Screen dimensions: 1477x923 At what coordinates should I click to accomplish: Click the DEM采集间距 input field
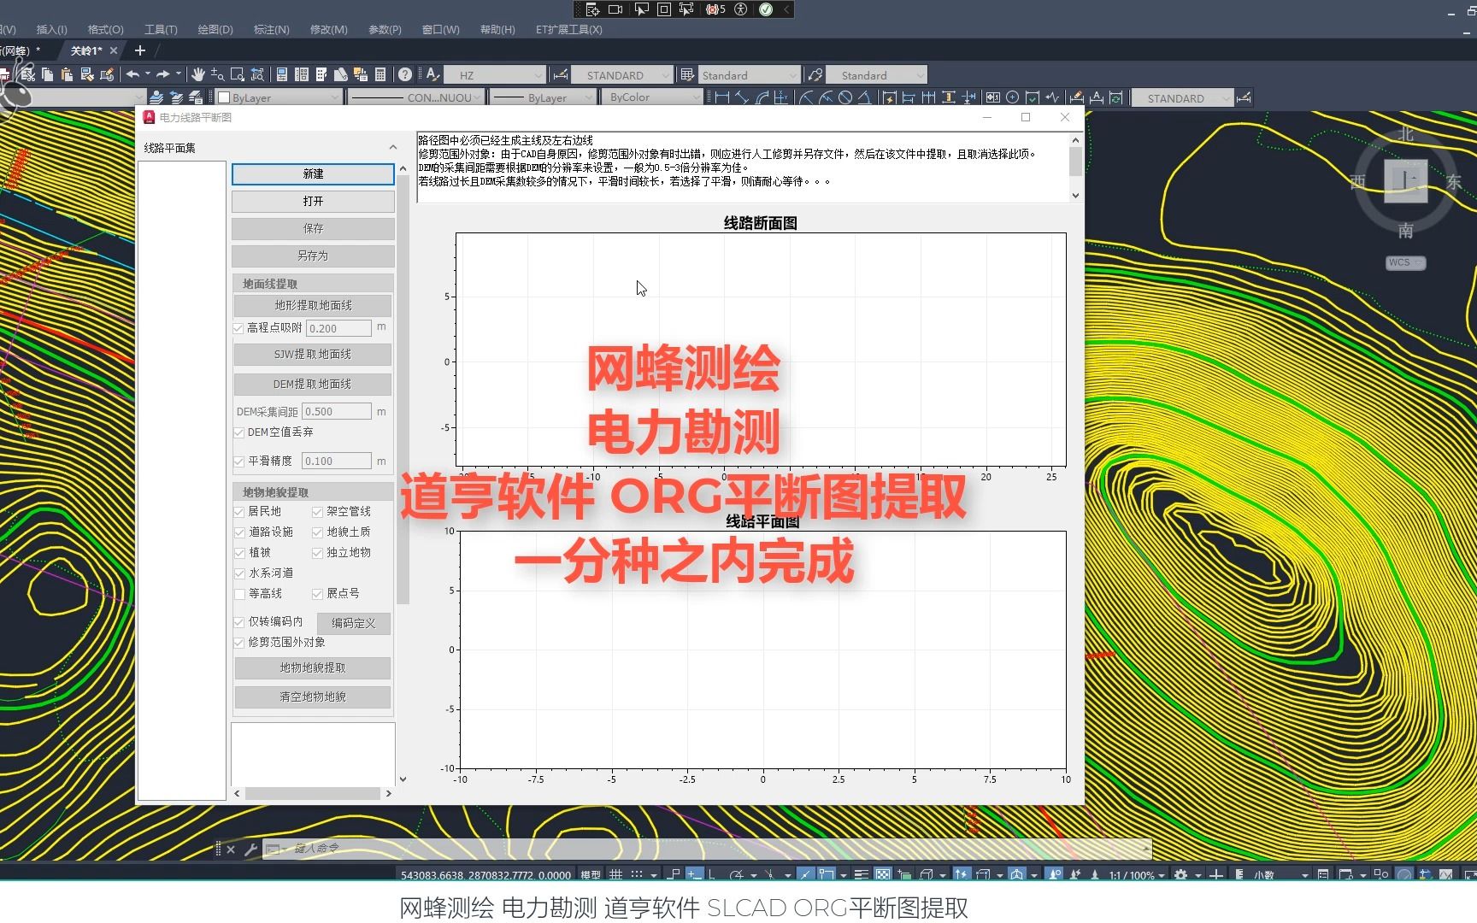coord(337,411)
